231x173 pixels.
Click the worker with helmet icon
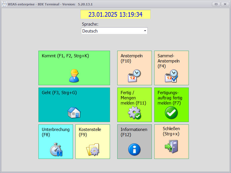pyautogui.click(x=74, y=76)
